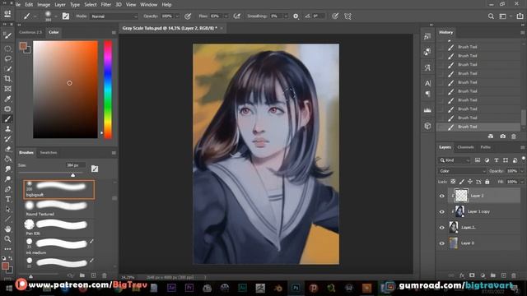Open layer blend mode Color dropdown

tap(462, 171)
